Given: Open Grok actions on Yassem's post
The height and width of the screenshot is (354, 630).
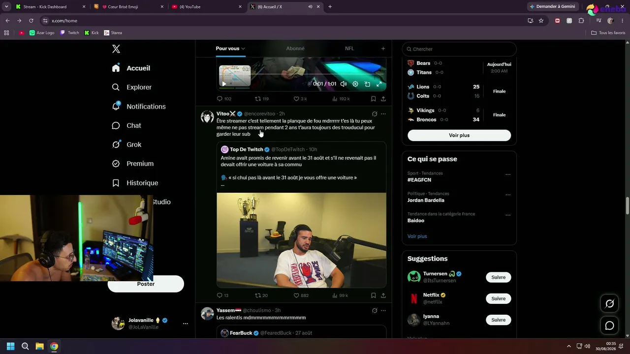Looking at the screenshot, I should [375, 311].
